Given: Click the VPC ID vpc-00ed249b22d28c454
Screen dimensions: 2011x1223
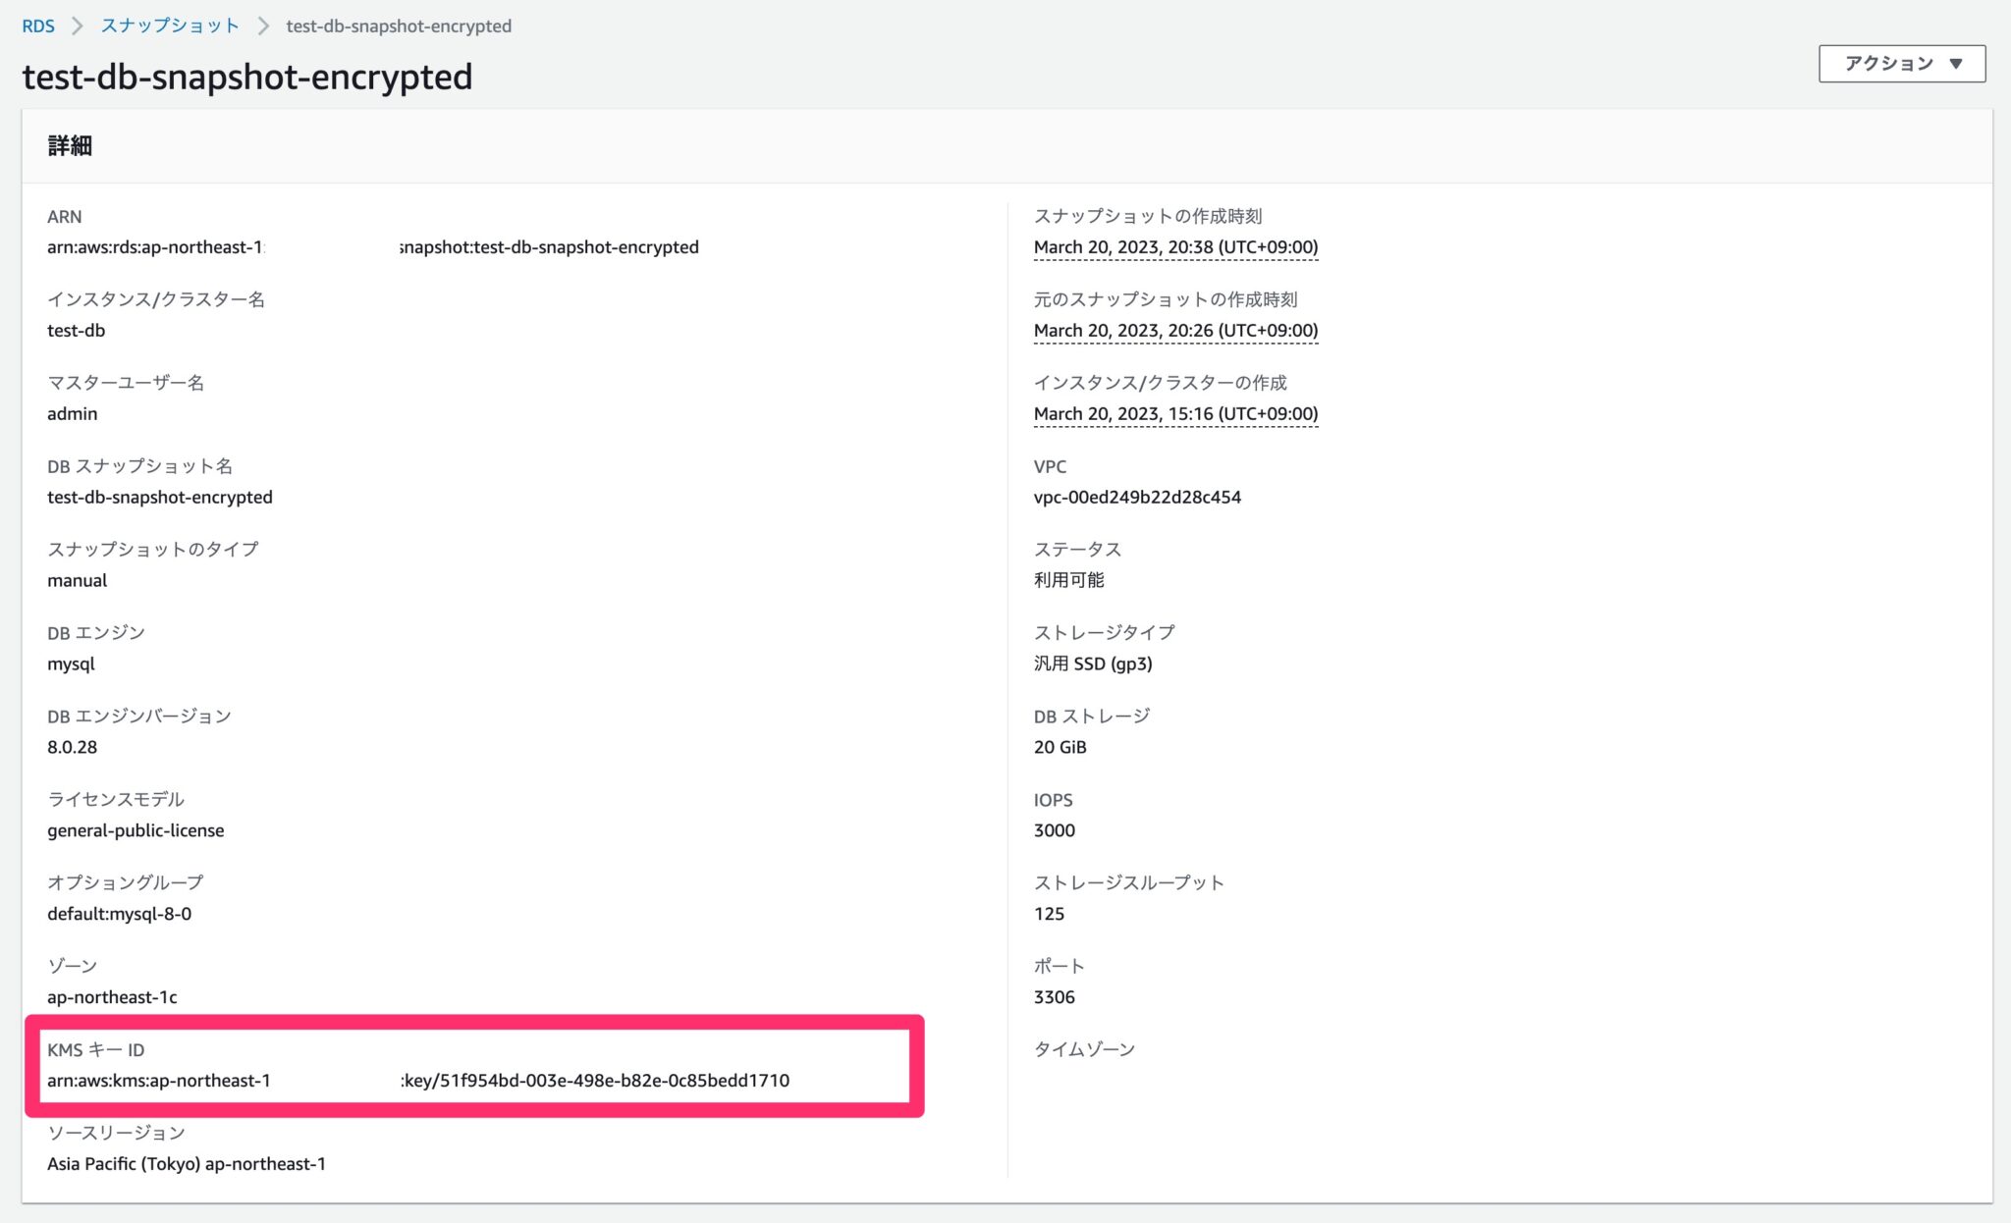Looking at the screenshot, I should 1136,497.
